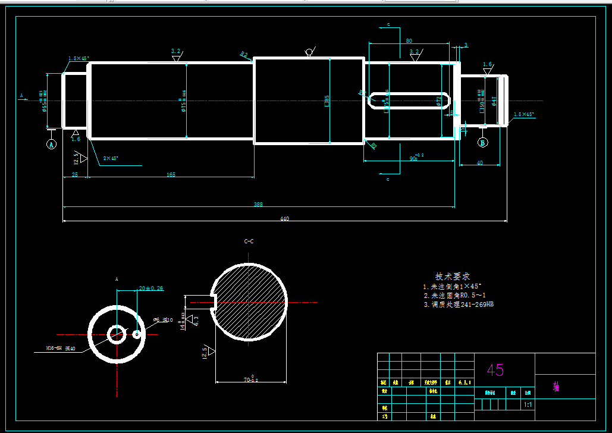Click the 1:1 scale value in title block

point(528,405)
